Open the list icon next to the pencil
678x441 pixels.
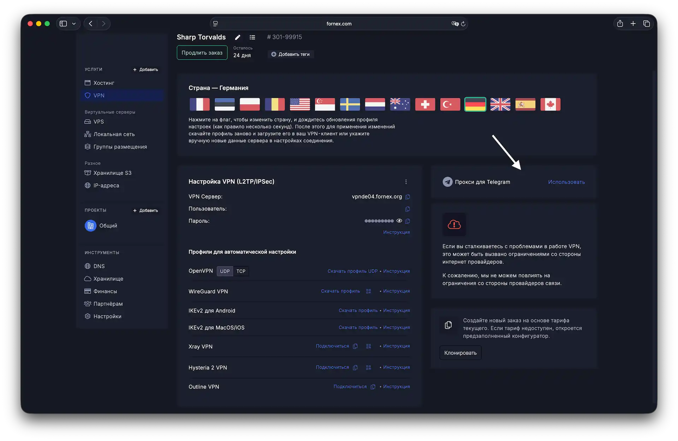[x=252, y=37]
